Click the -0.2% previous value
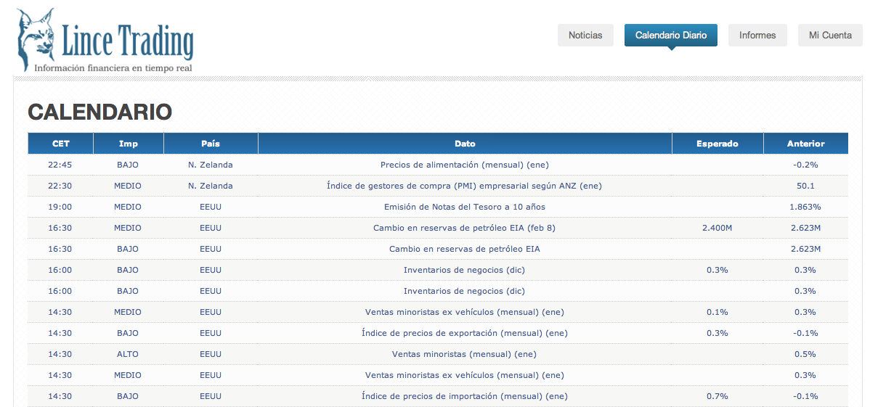The image size is (870, 407). click(805, 165)
